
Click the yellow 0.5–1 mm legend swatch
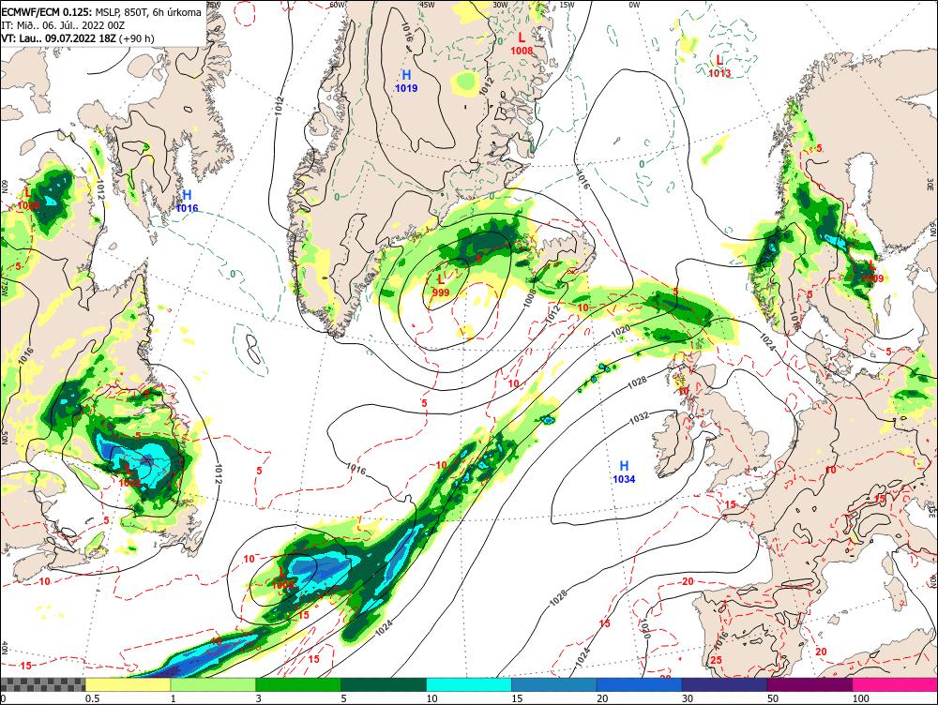point(128,684)
